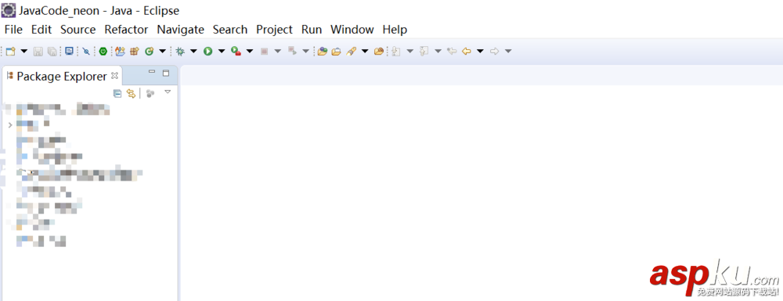Open the Stop icon's dropdown arrow
Image resolution: width=783 pixels, height=301 pixels.
tap(278, 51)
